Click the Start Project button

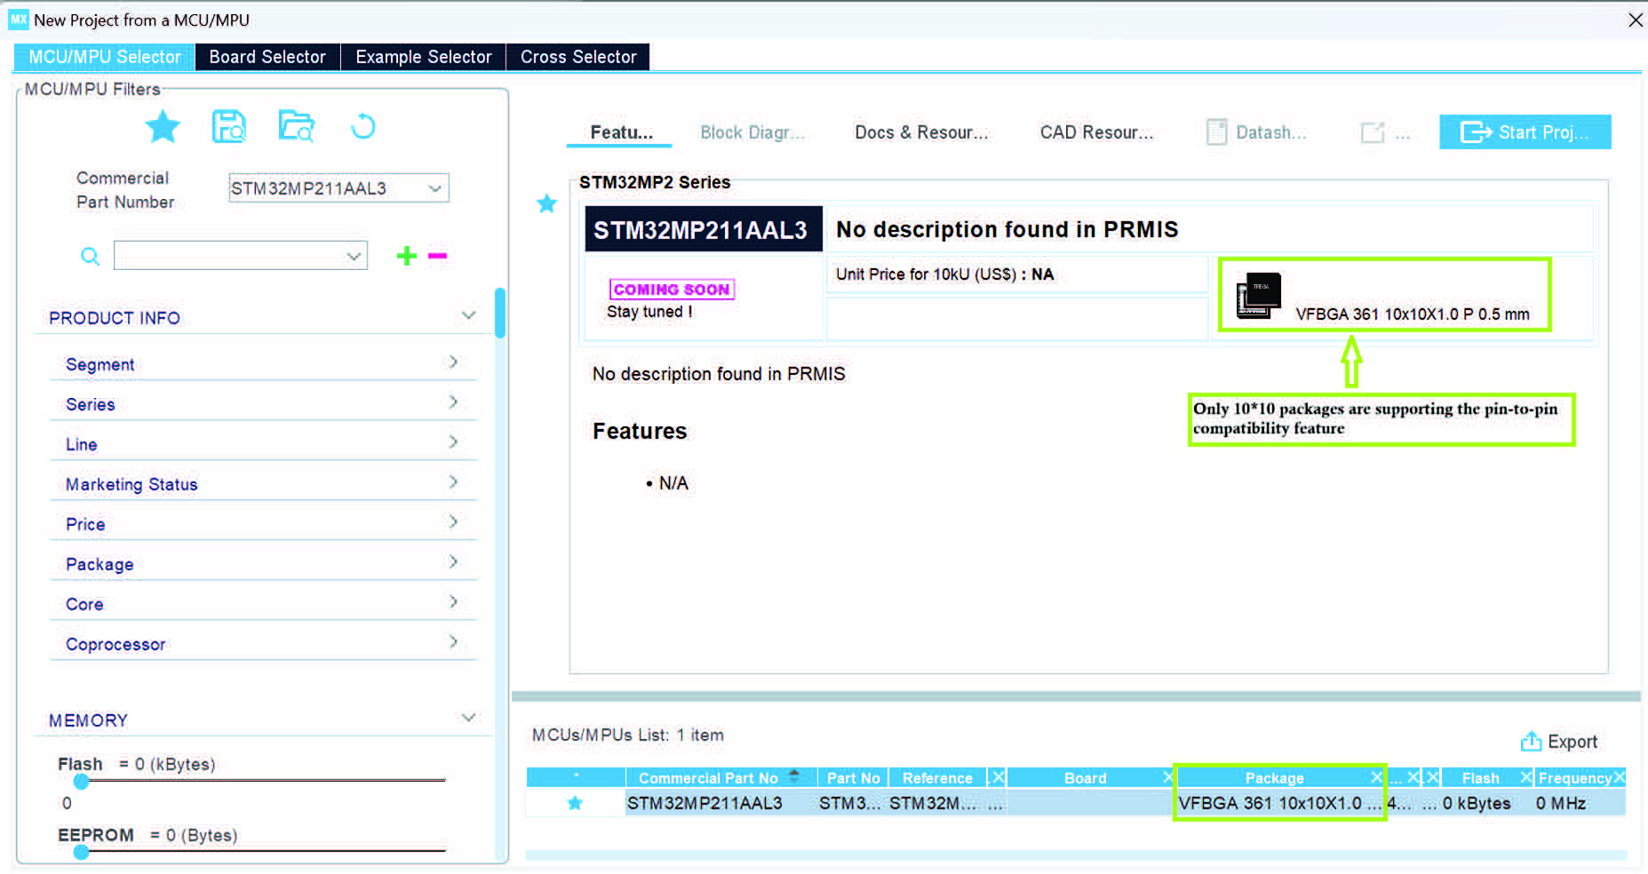[x=1525, y=132]
